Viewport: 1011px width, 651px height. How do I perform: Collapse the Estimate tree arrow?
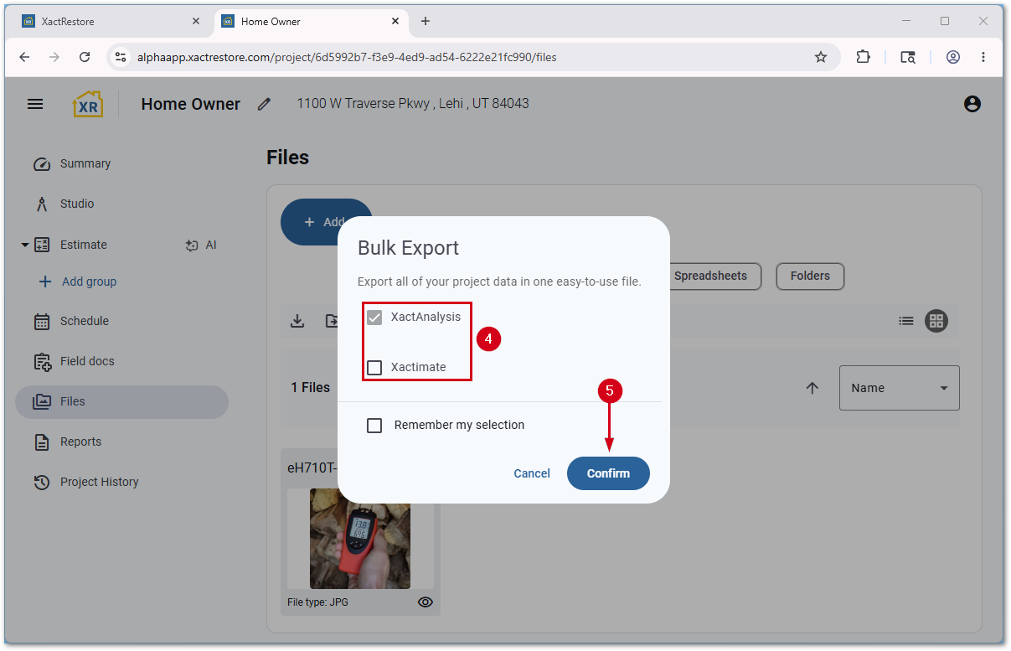(24, 245)
